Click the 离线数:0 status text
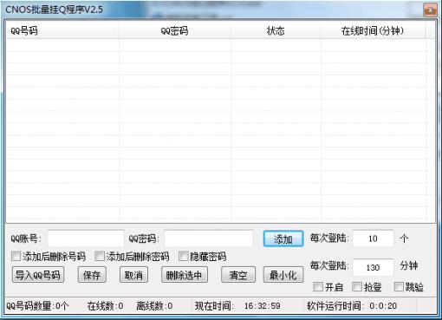Screen dimensions: 442x320 [154, 305]
